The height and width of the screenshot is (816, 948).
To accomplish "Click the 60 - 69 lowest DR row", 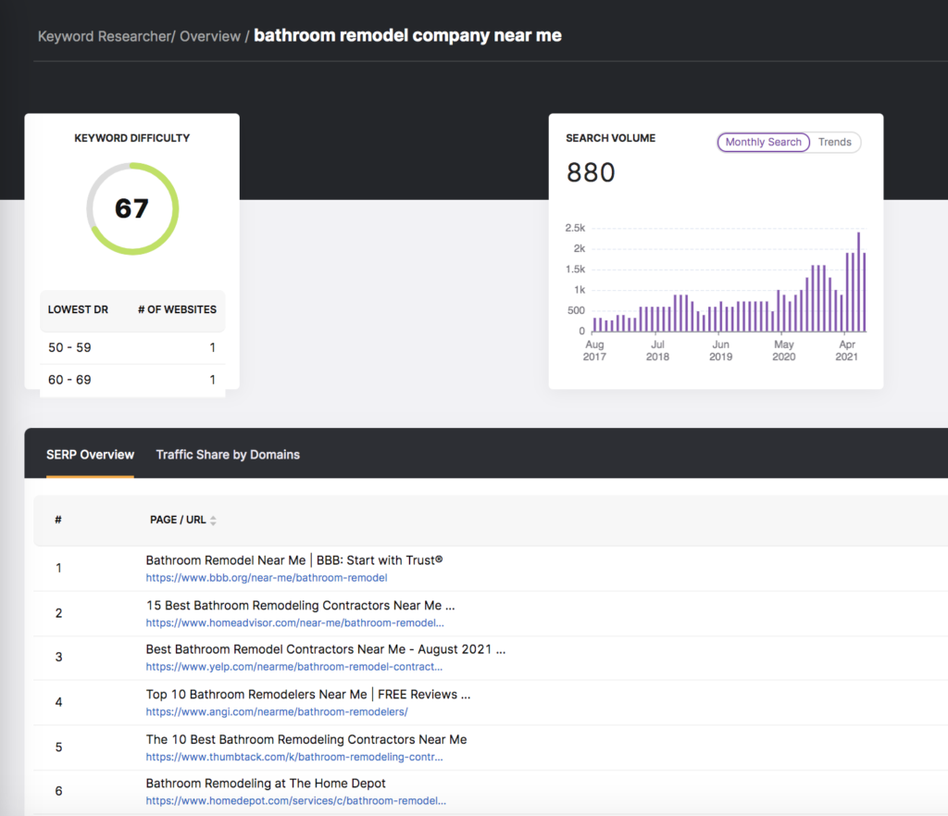I will coord(132,380).
